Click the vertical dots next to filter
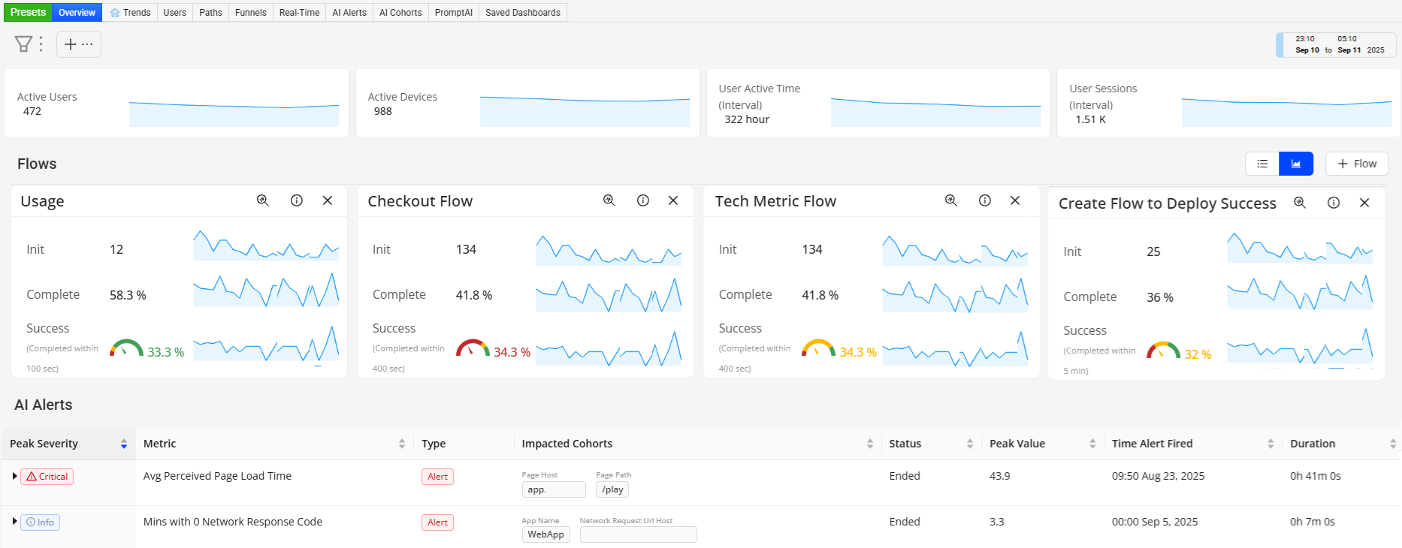 click(x=41, y=44)
